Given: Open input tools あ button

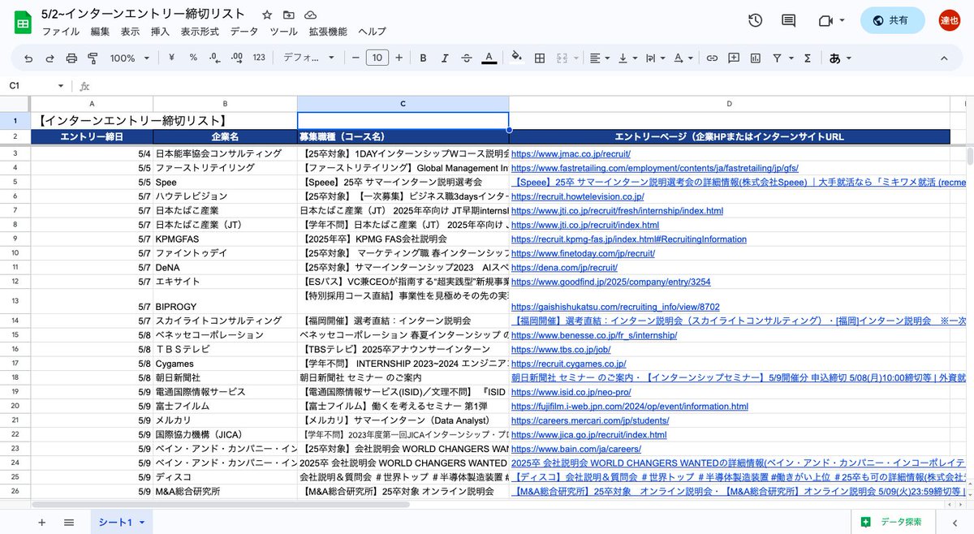Looking at the screenshot, I should coord(841,58).
